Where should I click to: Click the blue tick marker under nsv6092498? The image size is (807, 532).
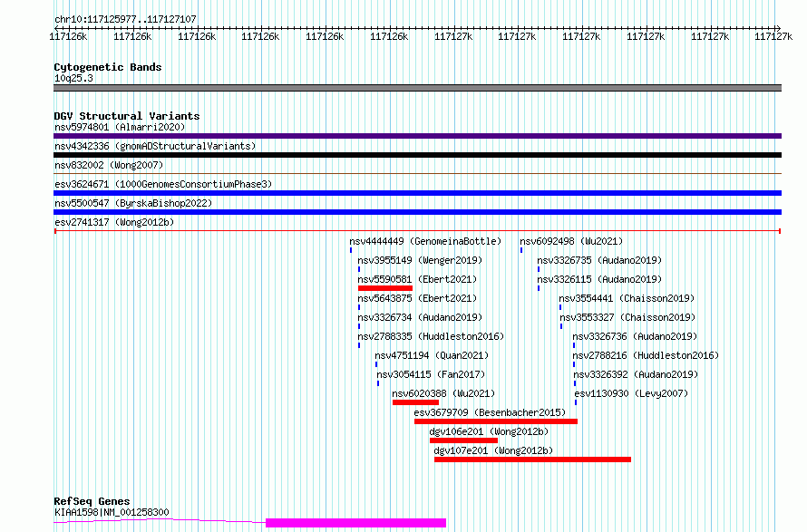point(521,250)
